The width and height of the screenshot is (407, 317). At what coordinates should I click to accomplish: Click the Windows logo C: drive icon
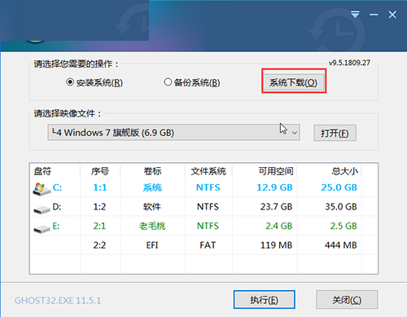(x=42, y=188)
